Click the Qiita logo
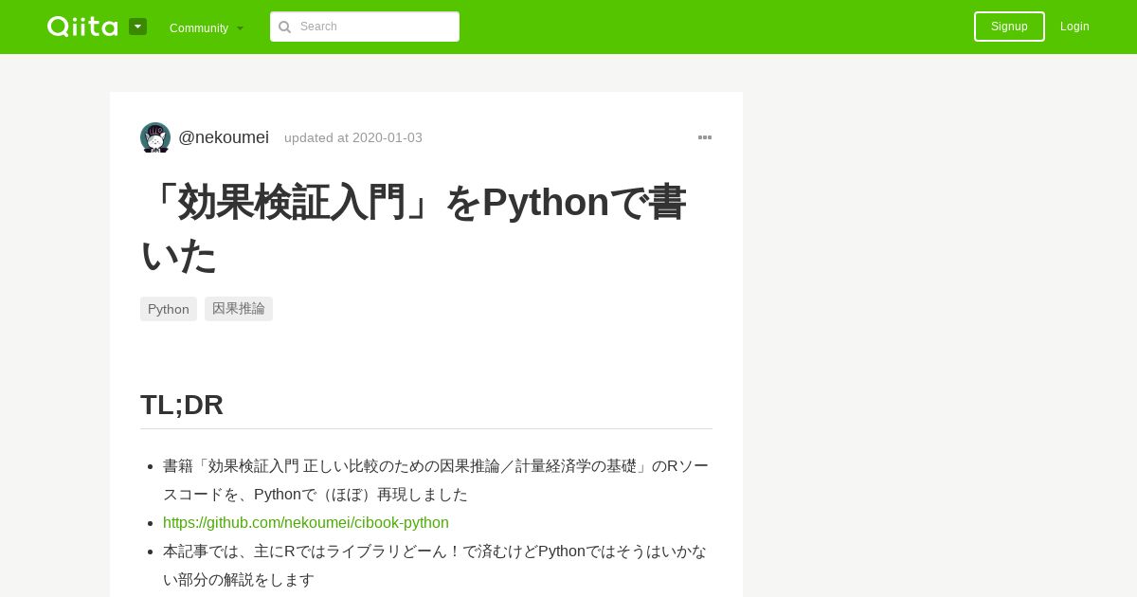Viewport: 1137px width, 597px height. tap(82, 27)
